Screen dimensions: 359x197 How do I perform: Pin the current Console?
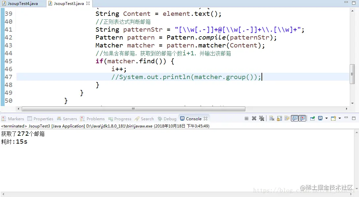click(x=313, y=118)
